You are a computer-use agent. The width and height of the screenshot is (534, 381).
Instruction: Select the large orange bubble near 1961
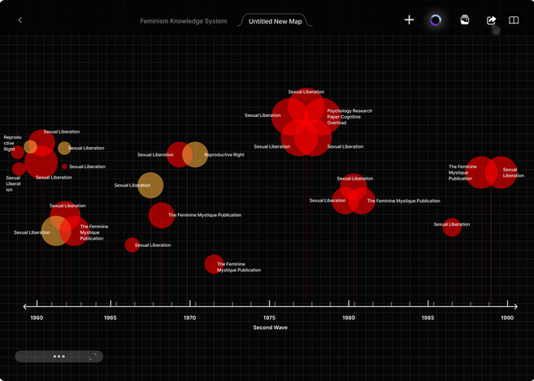pyautogui.click(x=56, y=231)
